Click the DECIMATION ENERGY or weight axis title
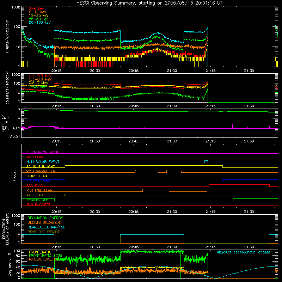This screenshot has height=282, width=282. pos(5,229)
